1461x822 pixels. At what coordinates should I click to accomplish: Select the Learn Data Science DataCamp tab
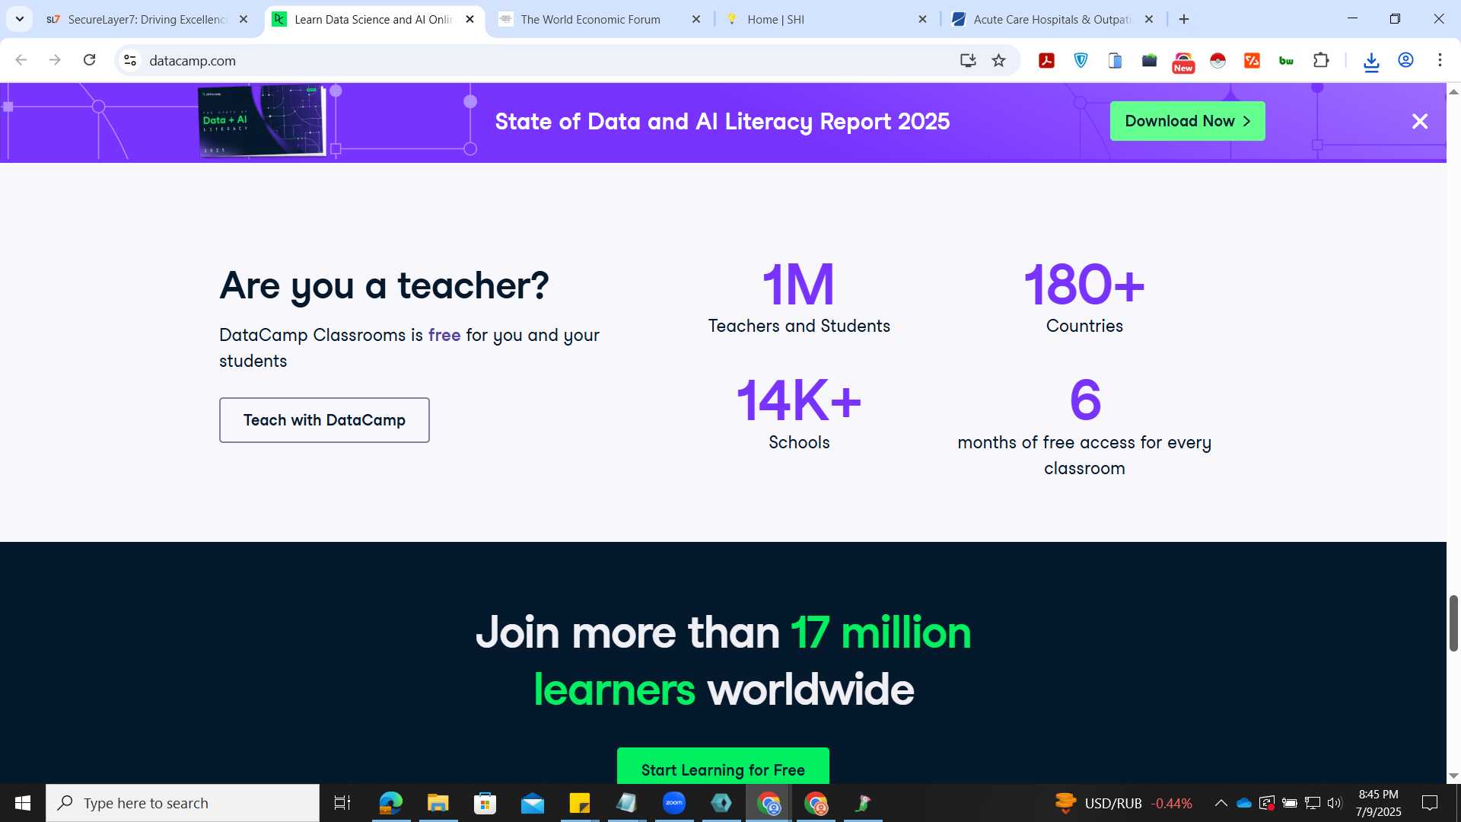373,20
